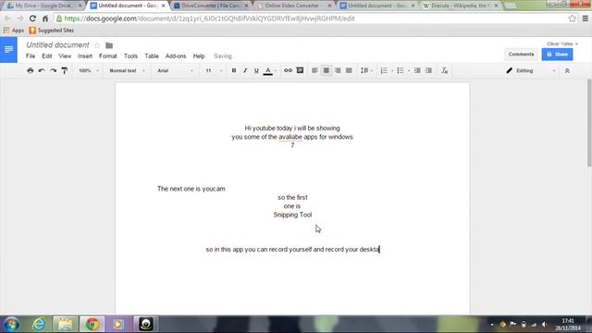
Task: Redo the last edit
Action: click(x=54, y=70)
